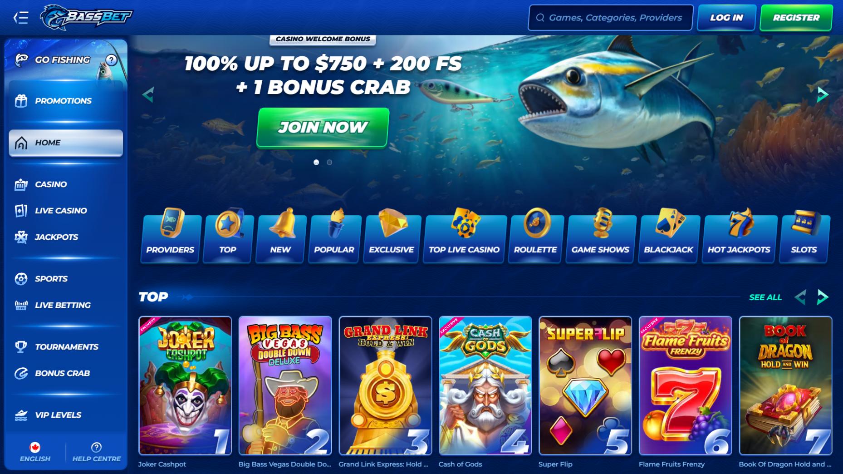This screenshot has height=474, width=843.
Task: Click the BassBet logo
Action: pyautogui.click(x=86, y=18)
